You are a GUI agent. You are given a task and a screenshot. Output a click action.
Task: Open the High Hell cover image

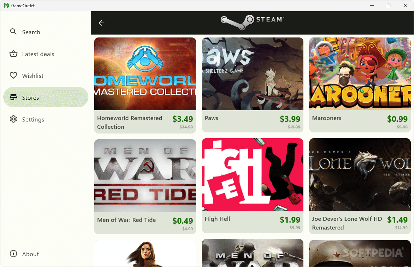point(253,175)
